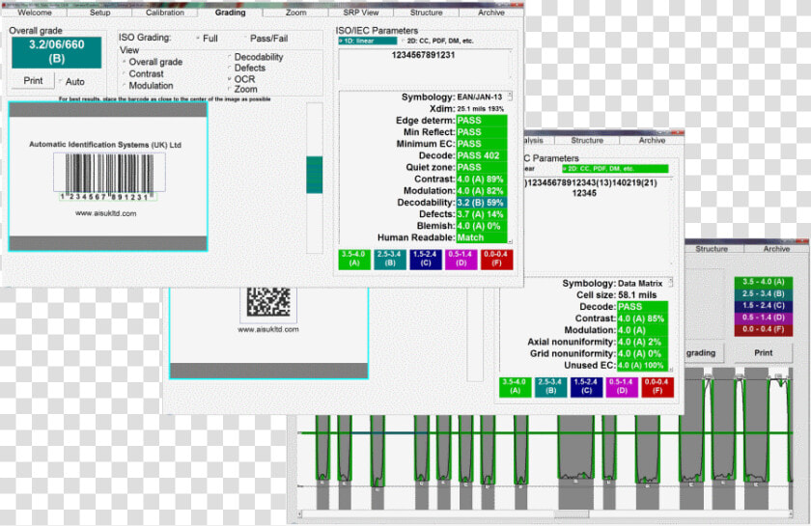Click red 0.0-0.4 (F) legend swatch in front window
The height and width of the screenshot is (526, 811).
click(x=496, y=260)
